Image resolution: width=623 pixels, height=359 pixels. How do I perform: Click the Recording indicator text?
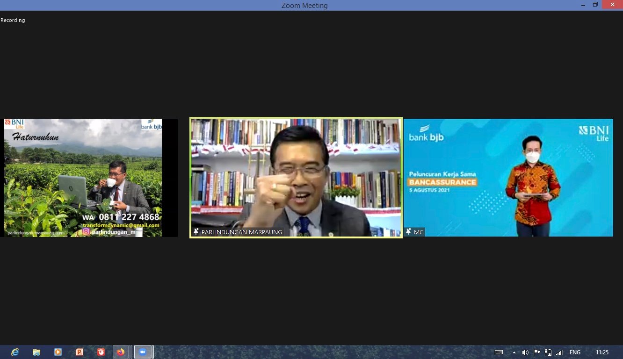[13, 20]
